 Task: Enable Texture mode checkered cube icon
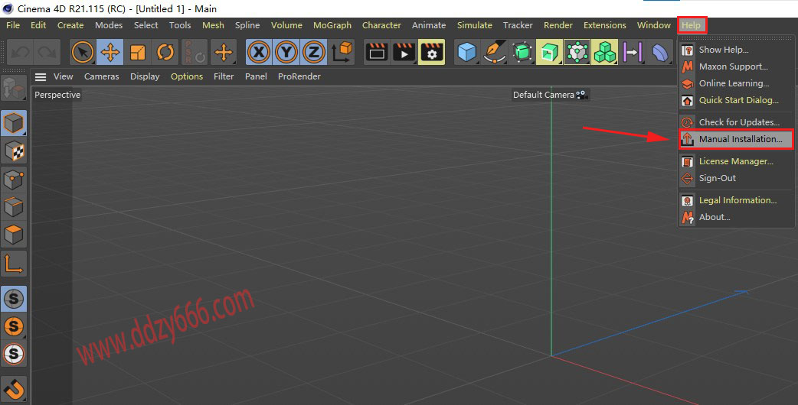point(14,151)
